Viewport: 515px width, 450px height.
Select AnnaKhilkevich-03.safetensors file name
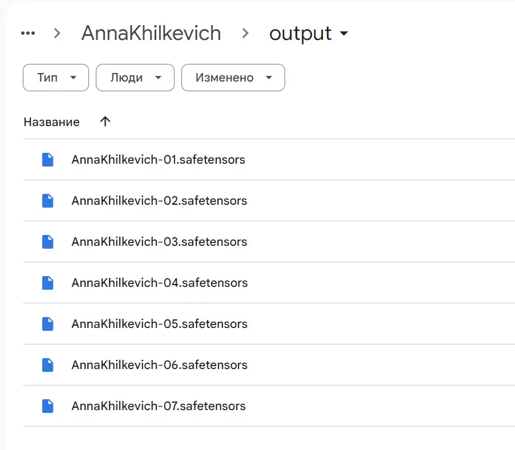point(159,242)
